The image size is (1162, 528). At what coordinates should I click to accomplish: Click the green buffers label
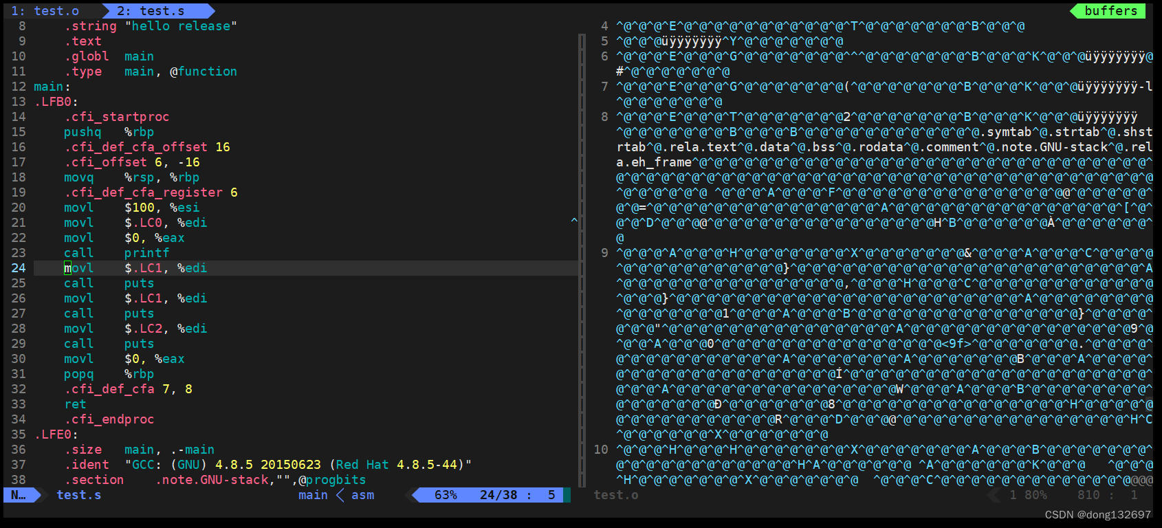pos(1110,11)
